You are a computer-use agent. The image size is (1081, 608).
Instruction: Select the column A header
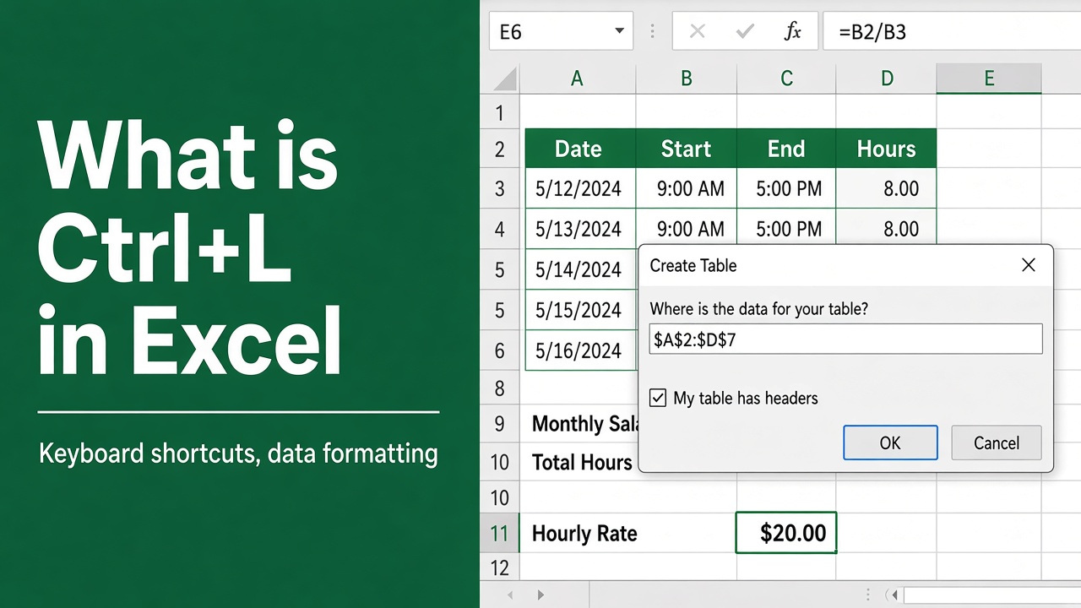pyautogui.click(x=577, y=79)
